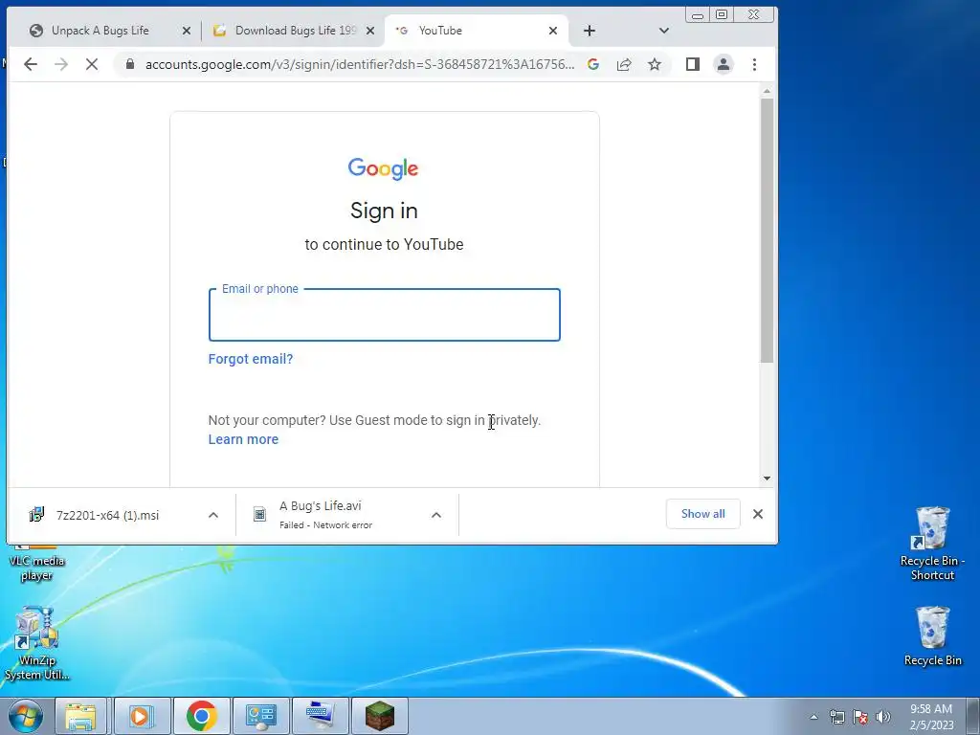Focus the Email or phone field
The width and height of the screenshot is (980, 735).
pyautogui.click(x=385, y=315)
